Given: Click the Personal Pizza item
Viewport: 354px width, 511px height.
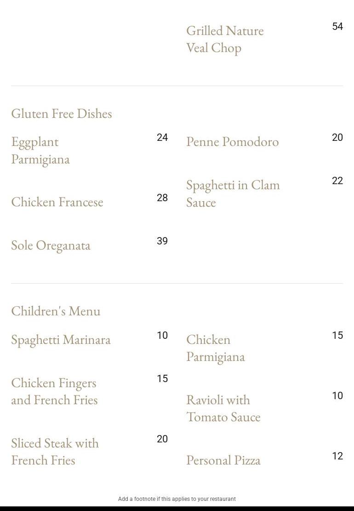Looking at the screenshot, I should [x=223, y=460].
